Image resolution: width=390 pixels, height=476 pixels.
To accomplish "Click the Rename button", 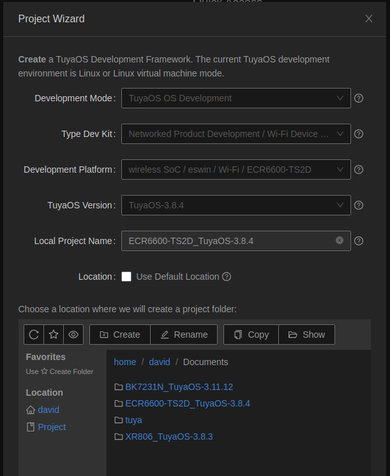I will 184,335.
